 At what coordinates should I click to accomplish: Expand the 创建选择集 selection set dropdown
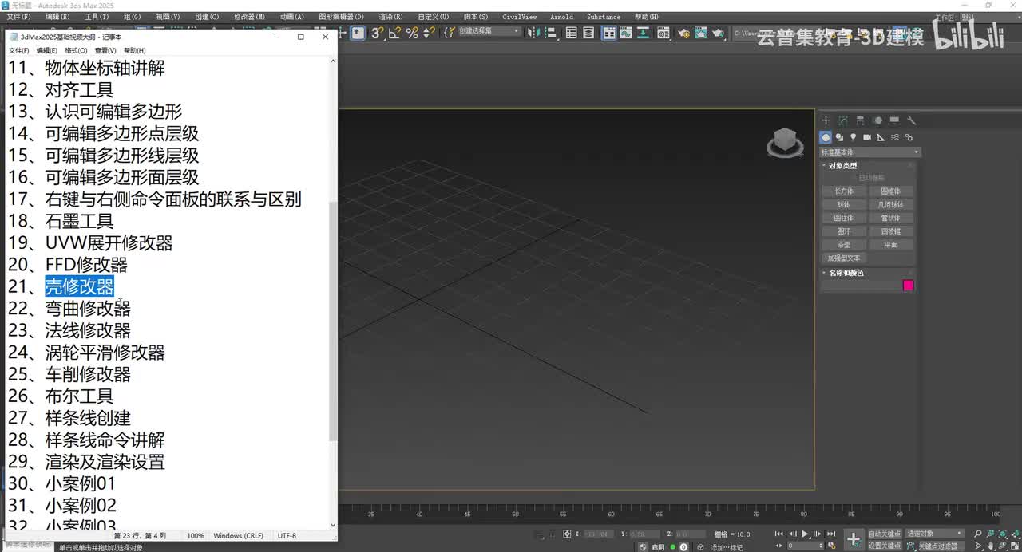coord(489,31)
